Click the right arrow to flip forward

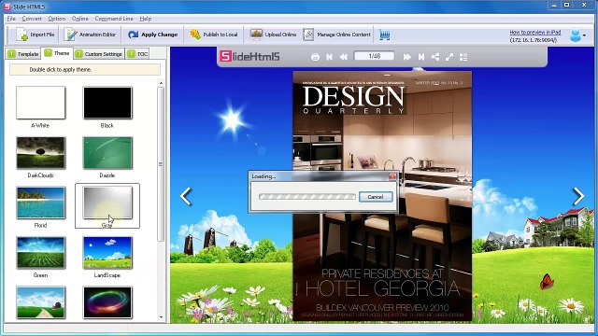(x=578, y=197)
